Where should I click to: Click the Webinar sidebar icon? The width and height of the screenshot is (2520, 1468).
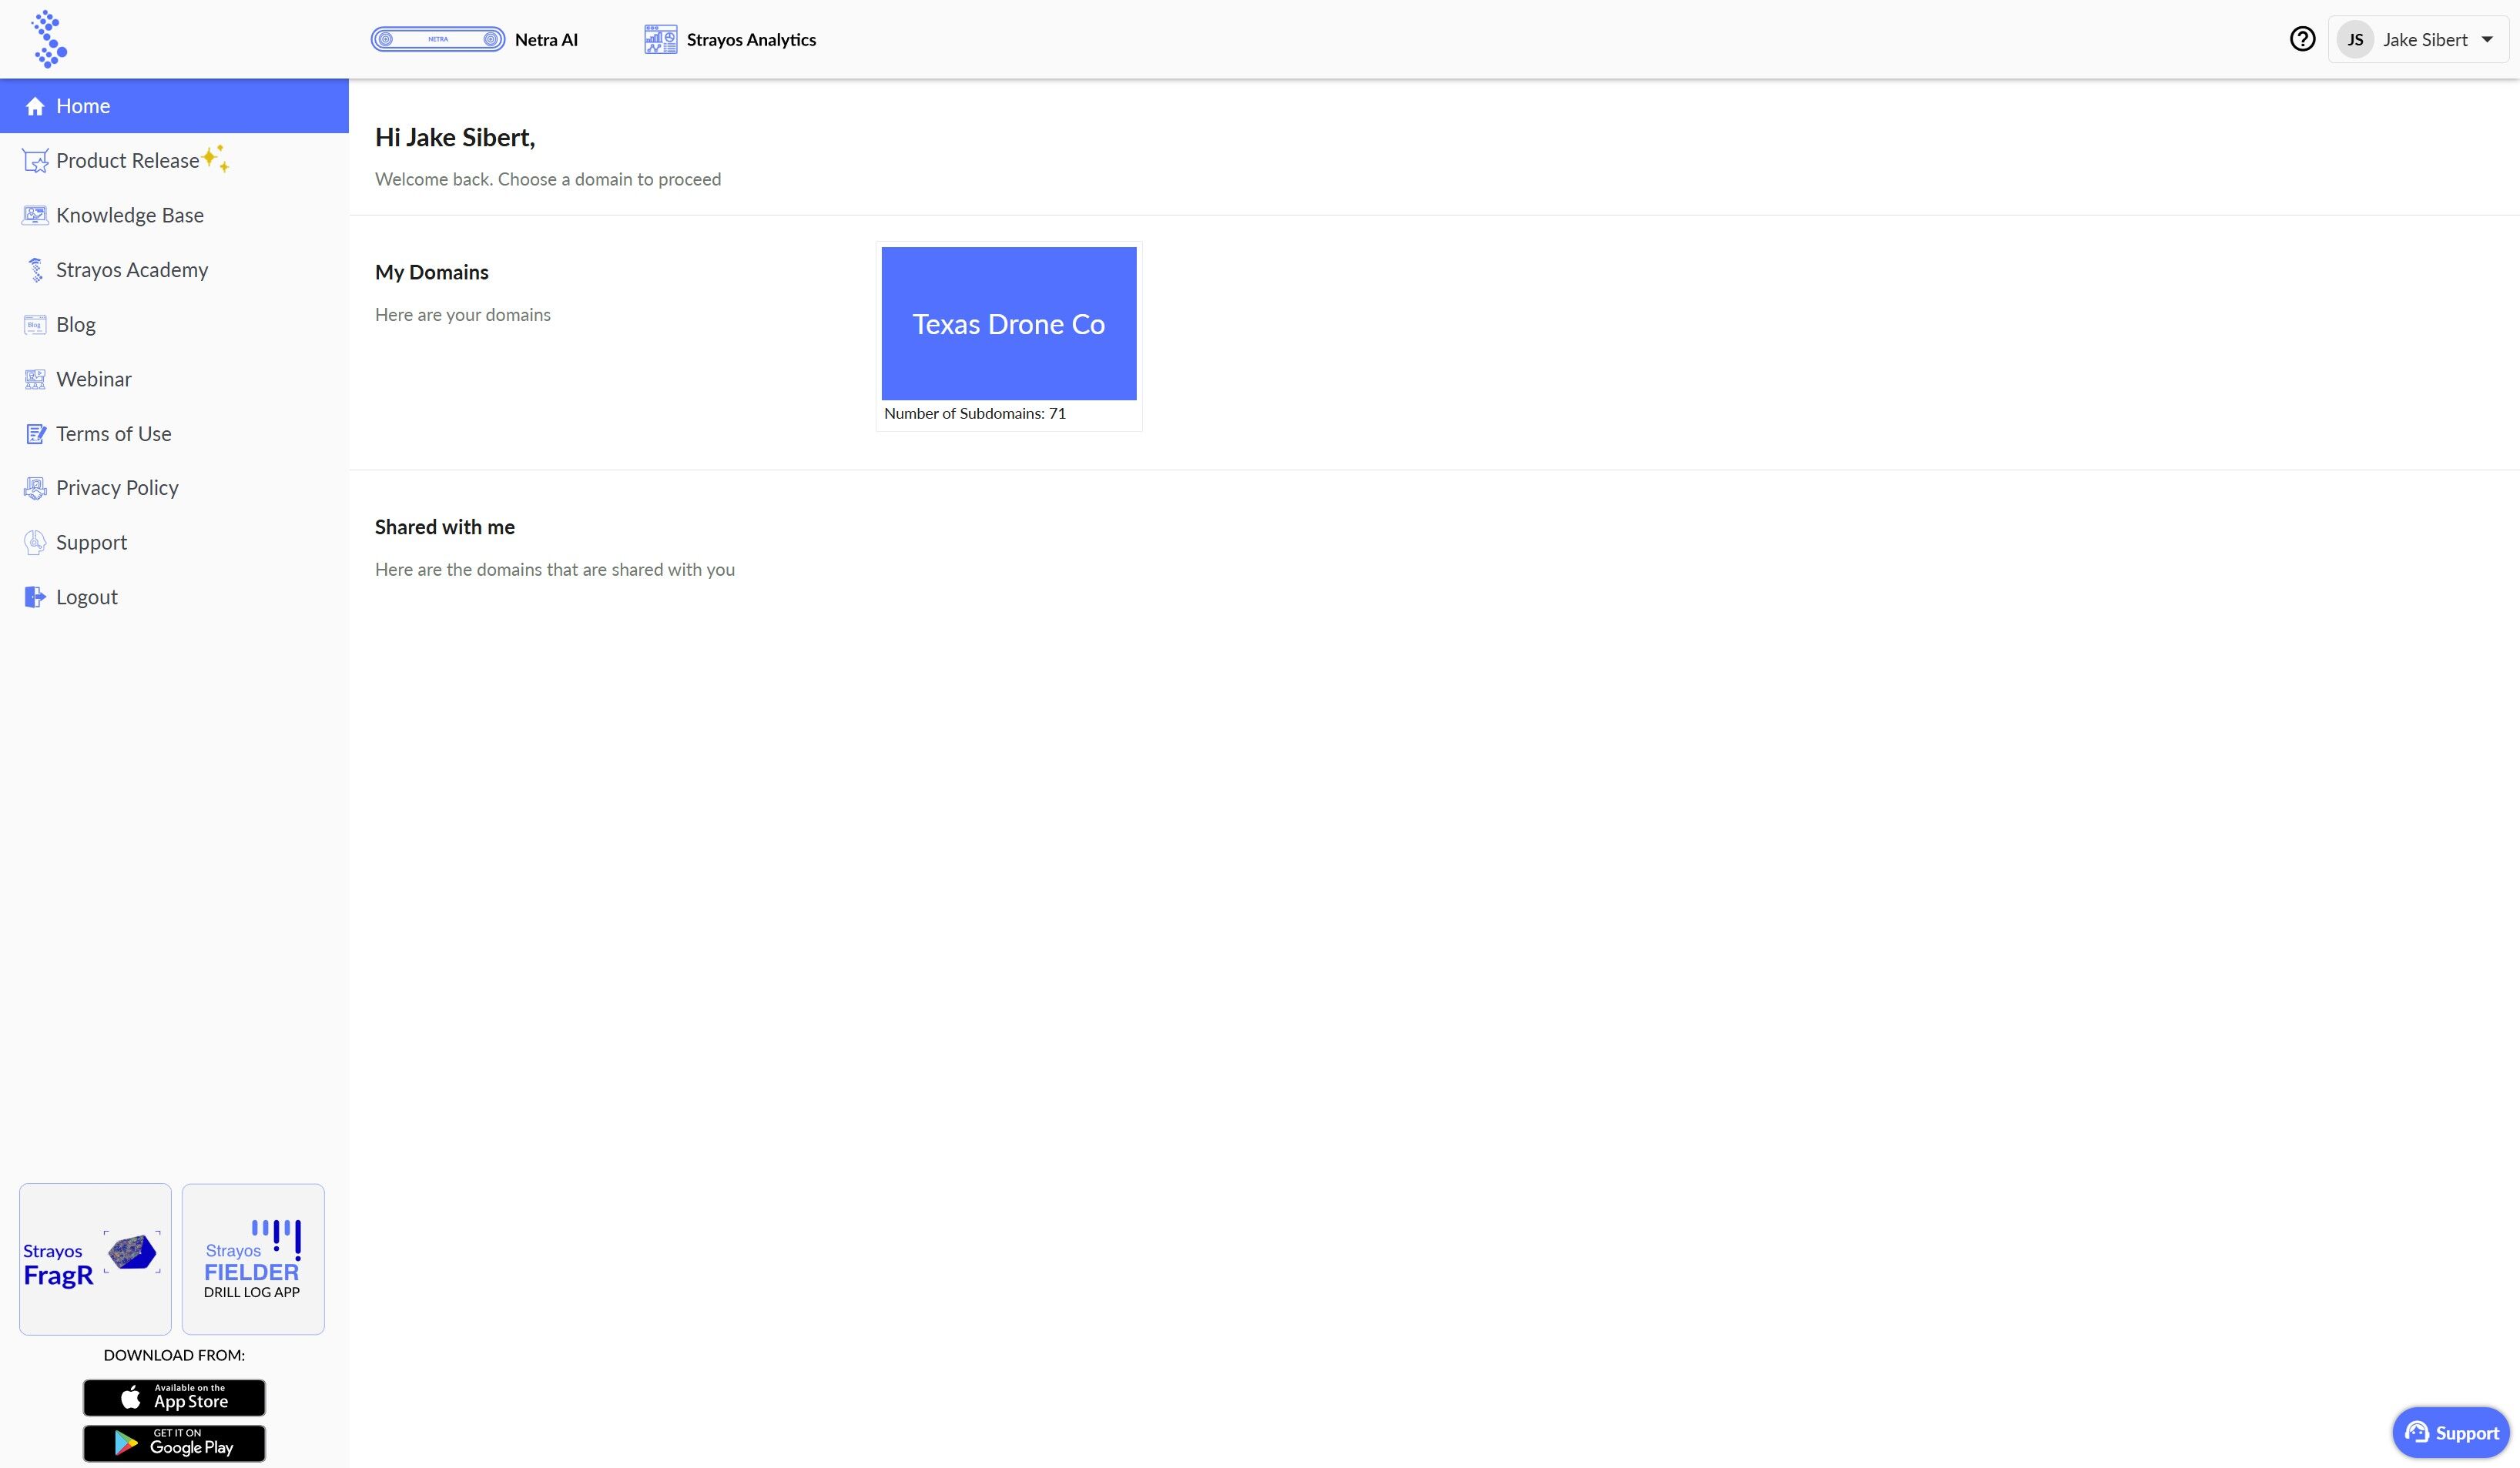[x=35, y=379]
